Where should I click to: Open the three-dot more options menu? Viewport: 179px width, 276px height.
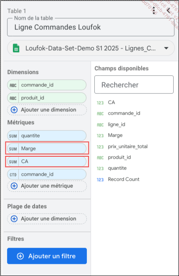point(154,10)
